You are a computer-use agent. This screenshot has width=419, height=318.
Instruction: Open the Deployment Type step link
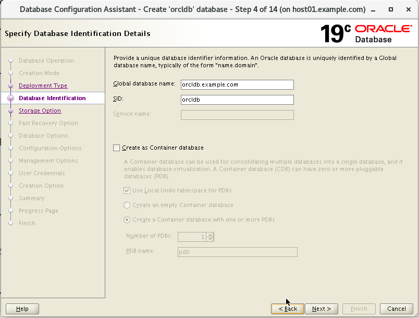[x=43, y=85]
